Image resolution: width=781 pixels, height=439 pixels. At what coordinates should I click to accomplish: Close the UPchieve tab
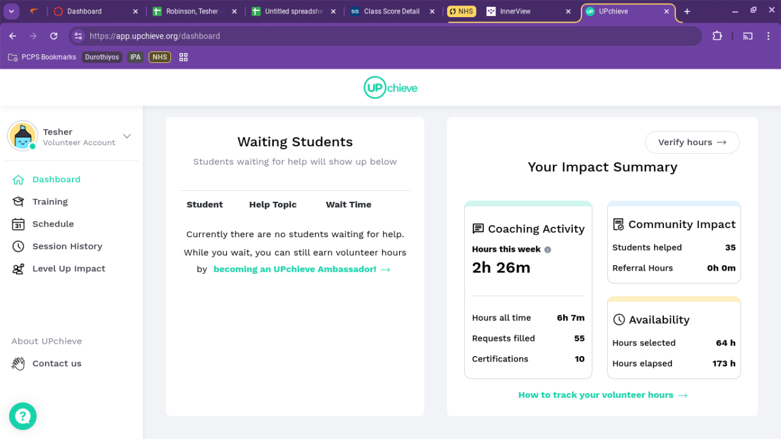point(666,12)
